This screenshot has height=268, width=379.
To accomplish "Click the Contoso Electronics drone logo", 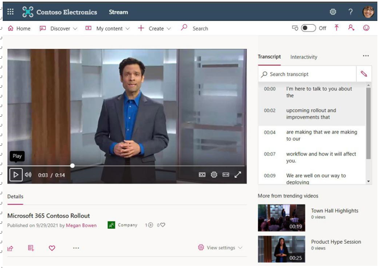I will [x=28, y=12].
